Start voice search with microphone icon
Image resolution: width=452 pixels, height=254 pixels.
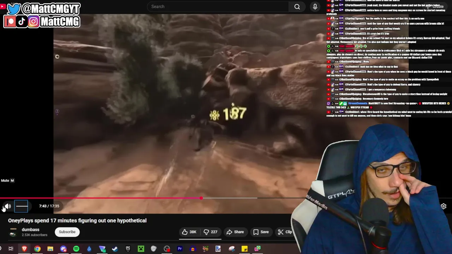pyautogui.click(x=315, y=6)
